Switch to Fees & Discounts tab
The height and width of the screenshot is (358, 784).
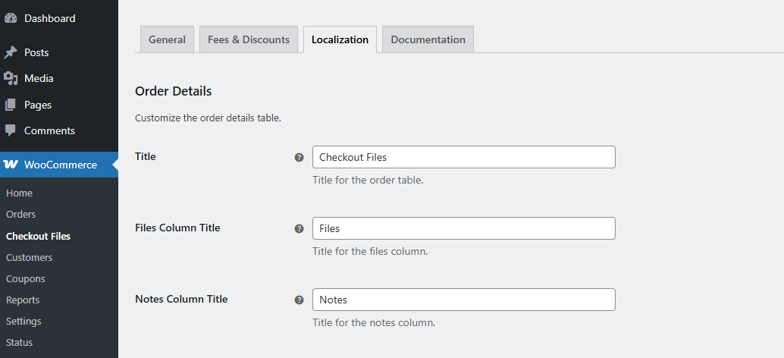(x=249, y=39)
